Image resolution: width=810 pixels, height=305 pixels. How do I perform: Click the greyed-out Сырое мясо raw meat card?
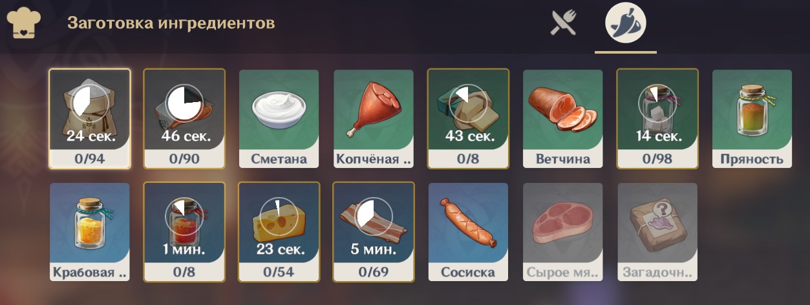(x=562, y=232)
